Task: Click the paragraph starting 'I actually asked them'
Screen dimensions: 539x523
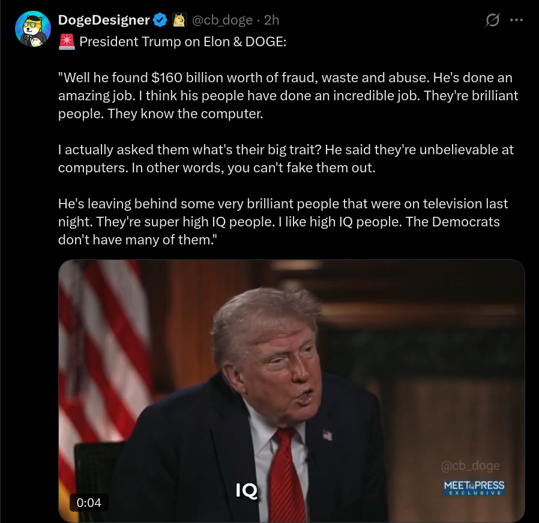Action: [286, 159]
